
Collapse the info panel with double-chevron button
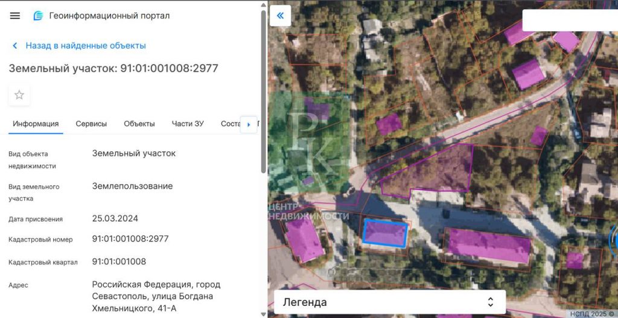coord(280,16)
